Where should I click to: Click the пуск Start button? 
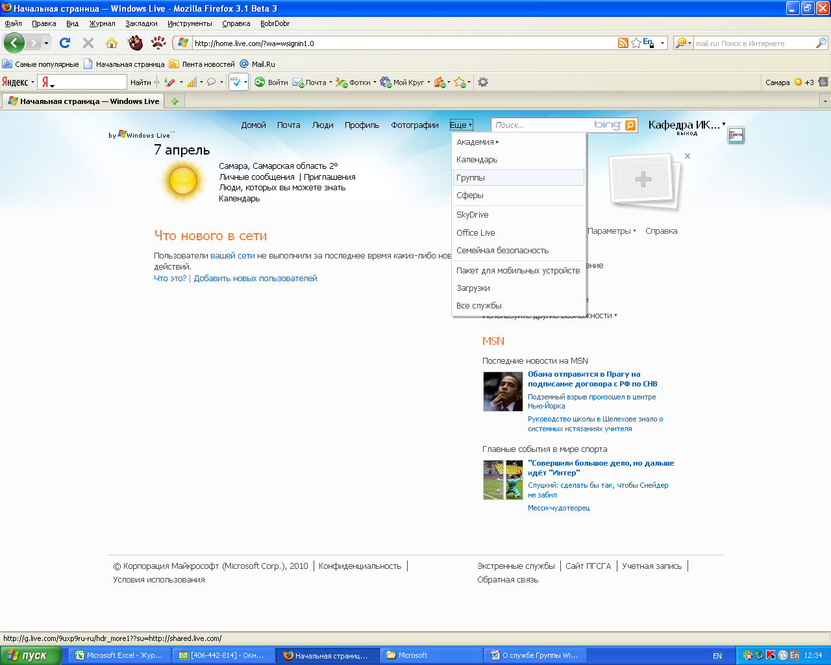point(30,655)
